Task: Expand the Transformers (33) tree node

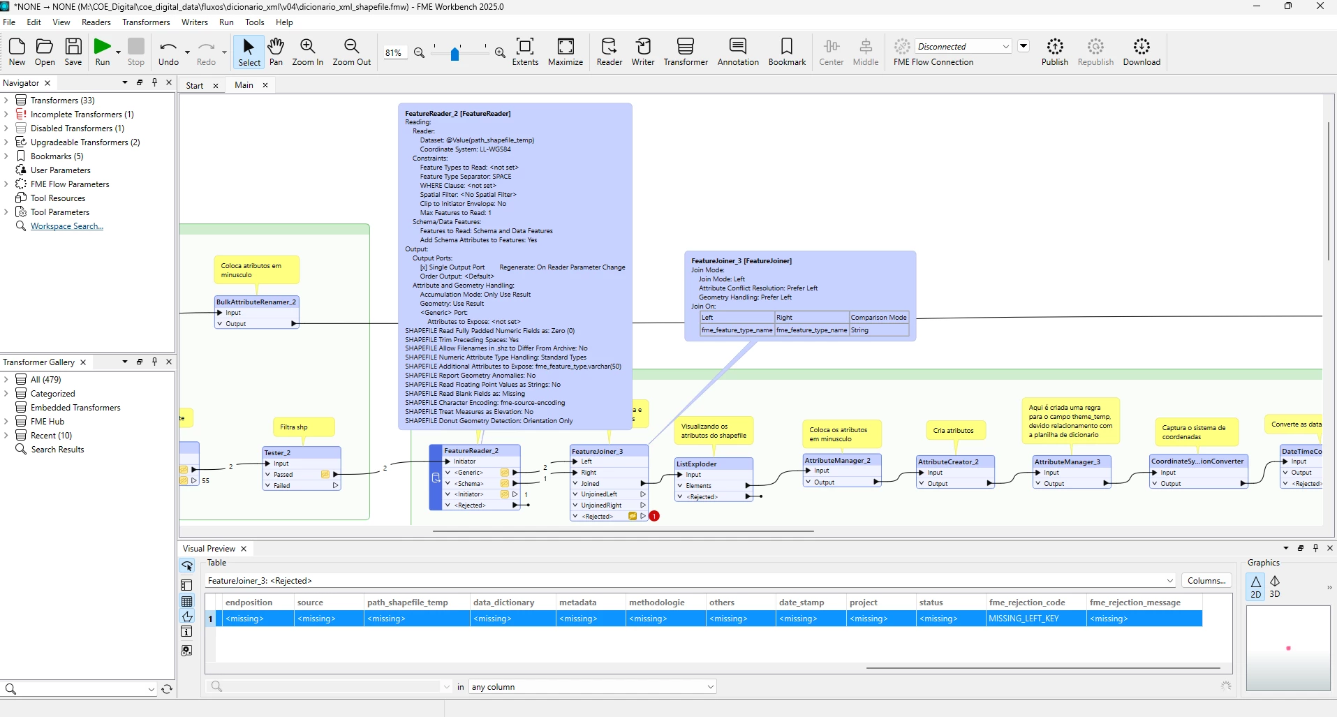Action: tap(6, 101)
